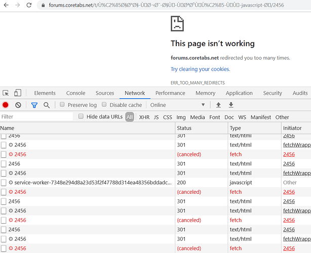This screenshot has height=253, width=311.
Task: Click the This page isn't working heading
Action: (x=213, y=44)
